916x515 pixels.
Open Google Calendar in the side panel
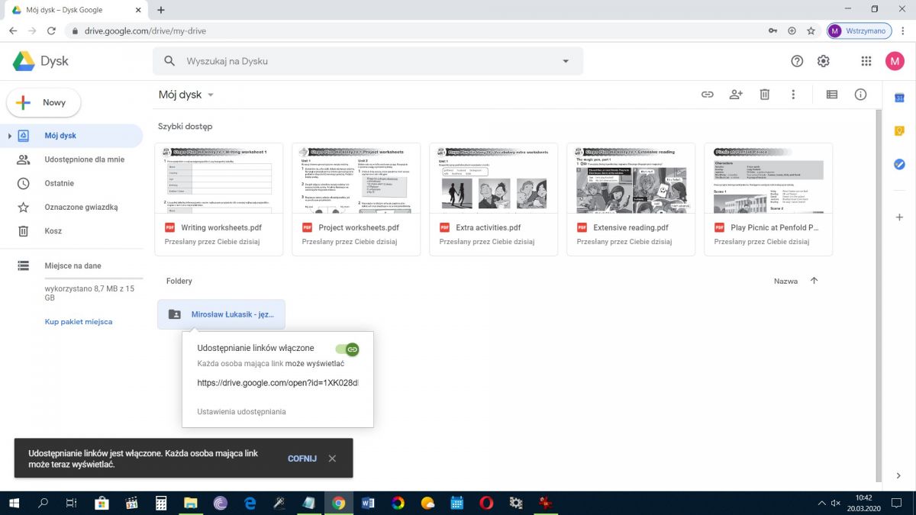899,98
